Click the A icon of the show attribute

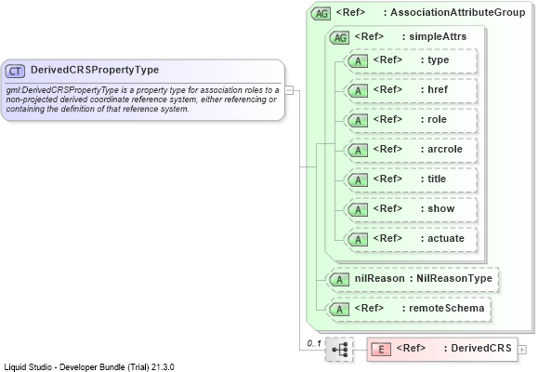pos(358,210)
